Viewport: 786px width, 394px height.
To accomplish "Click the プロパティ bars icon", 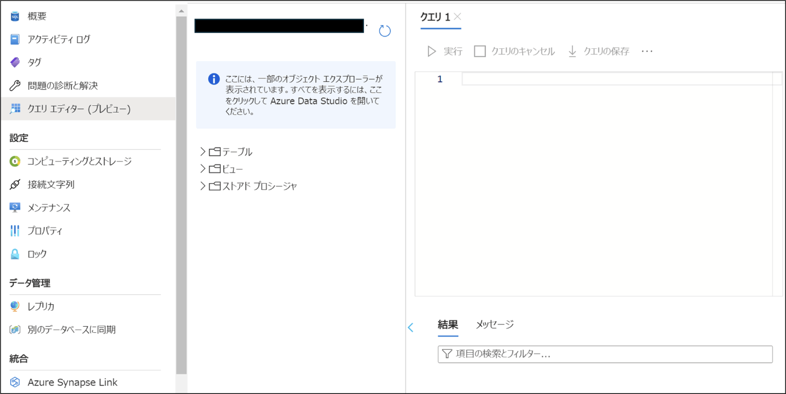I will 15,231.
